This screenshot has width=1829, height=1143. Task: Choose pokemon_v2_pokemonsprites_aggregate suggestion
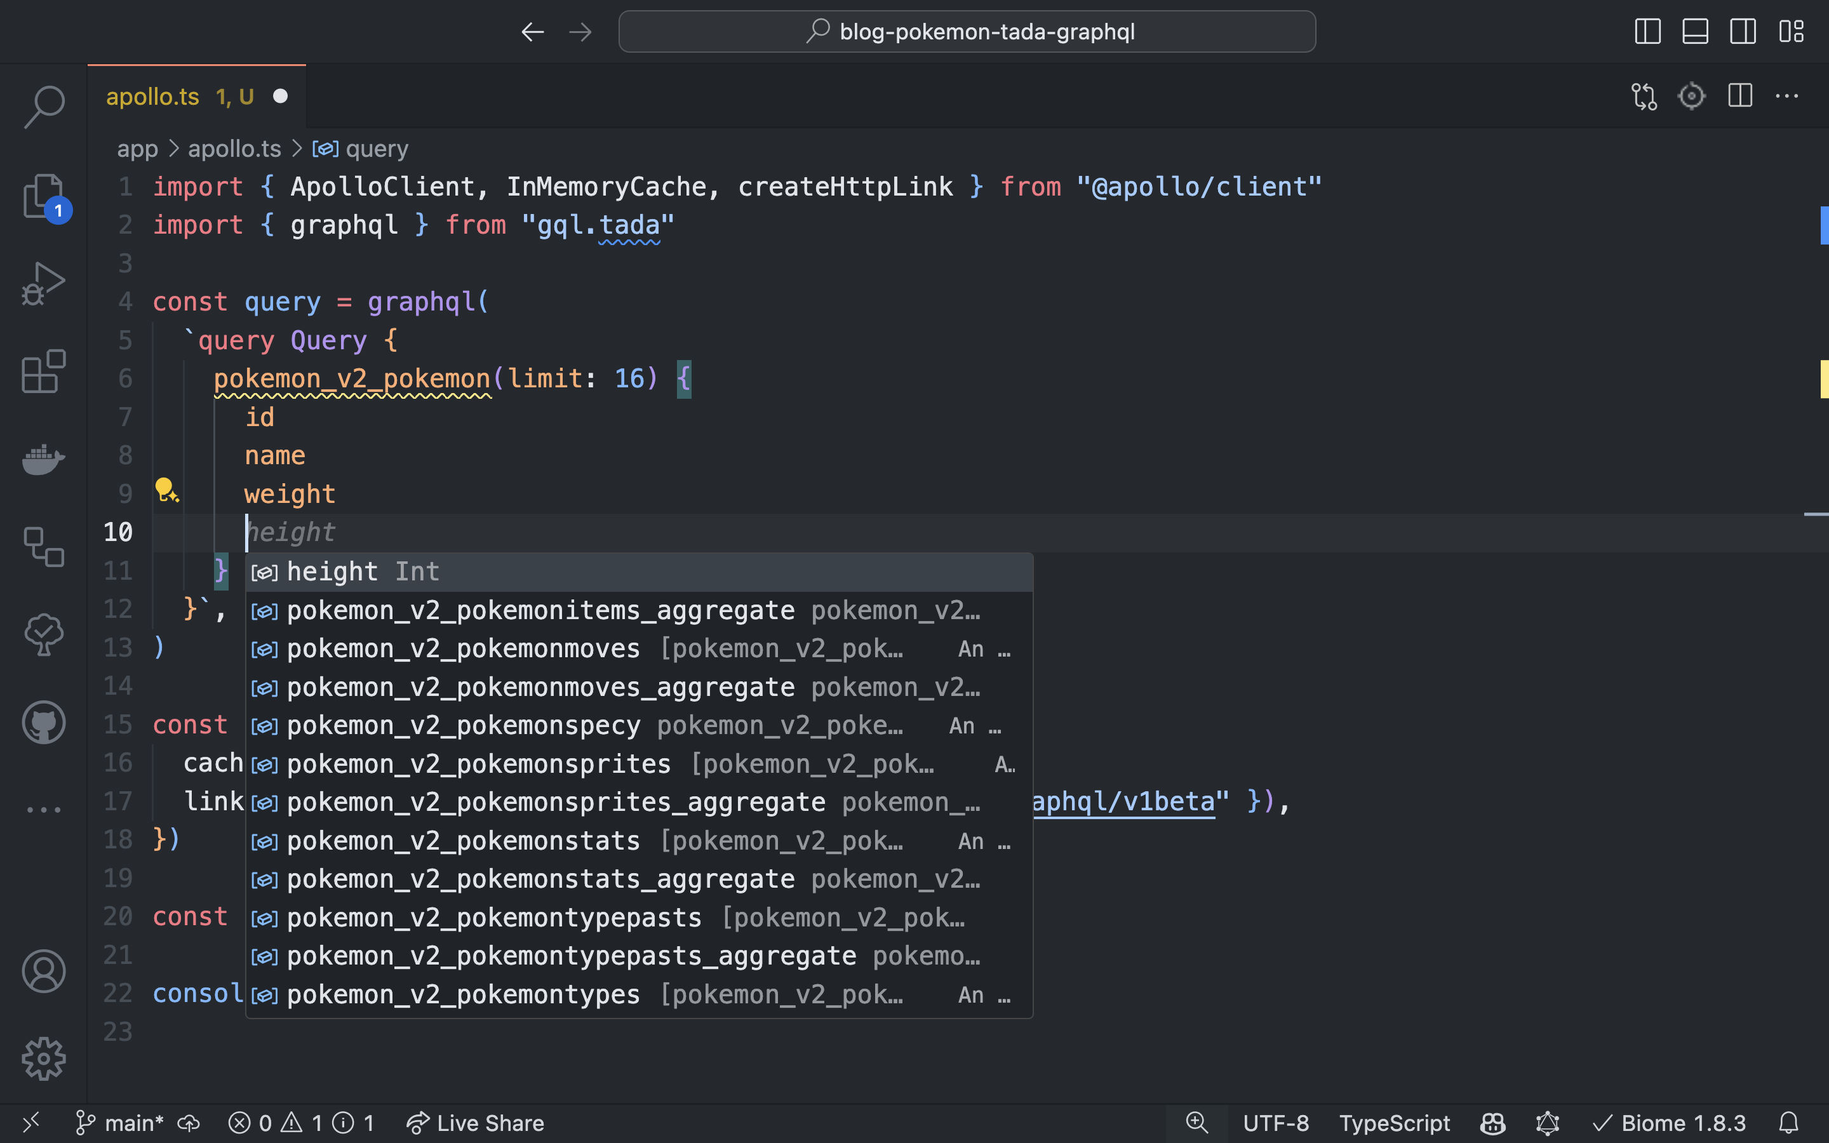coord(639,803)
